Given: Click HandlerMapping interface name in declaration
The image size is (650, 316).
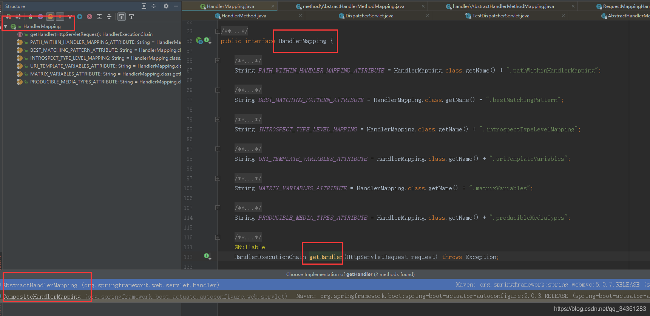Looking at the screenshot, I should 302,41.
